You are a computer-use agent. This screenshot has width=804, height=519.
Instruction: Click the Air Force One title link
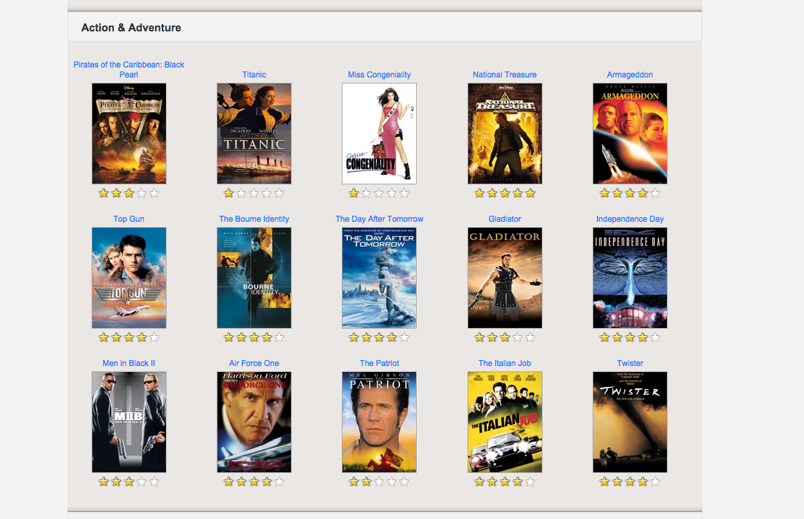(254, 363)
